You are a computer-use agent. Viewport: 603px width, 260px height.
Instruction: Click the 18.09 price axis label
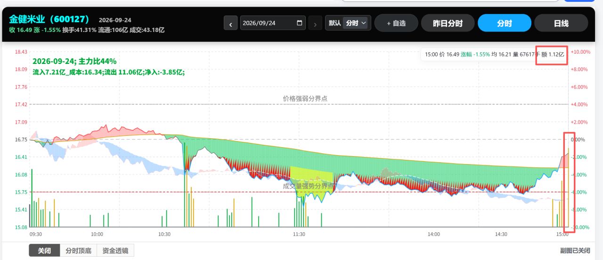click(21, 70)
